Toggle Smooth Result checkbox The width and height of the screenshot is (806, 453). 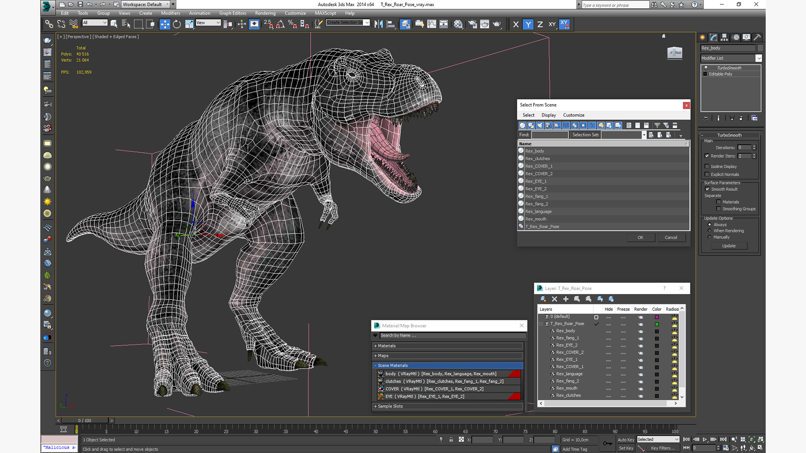click(x=707, y=189)
